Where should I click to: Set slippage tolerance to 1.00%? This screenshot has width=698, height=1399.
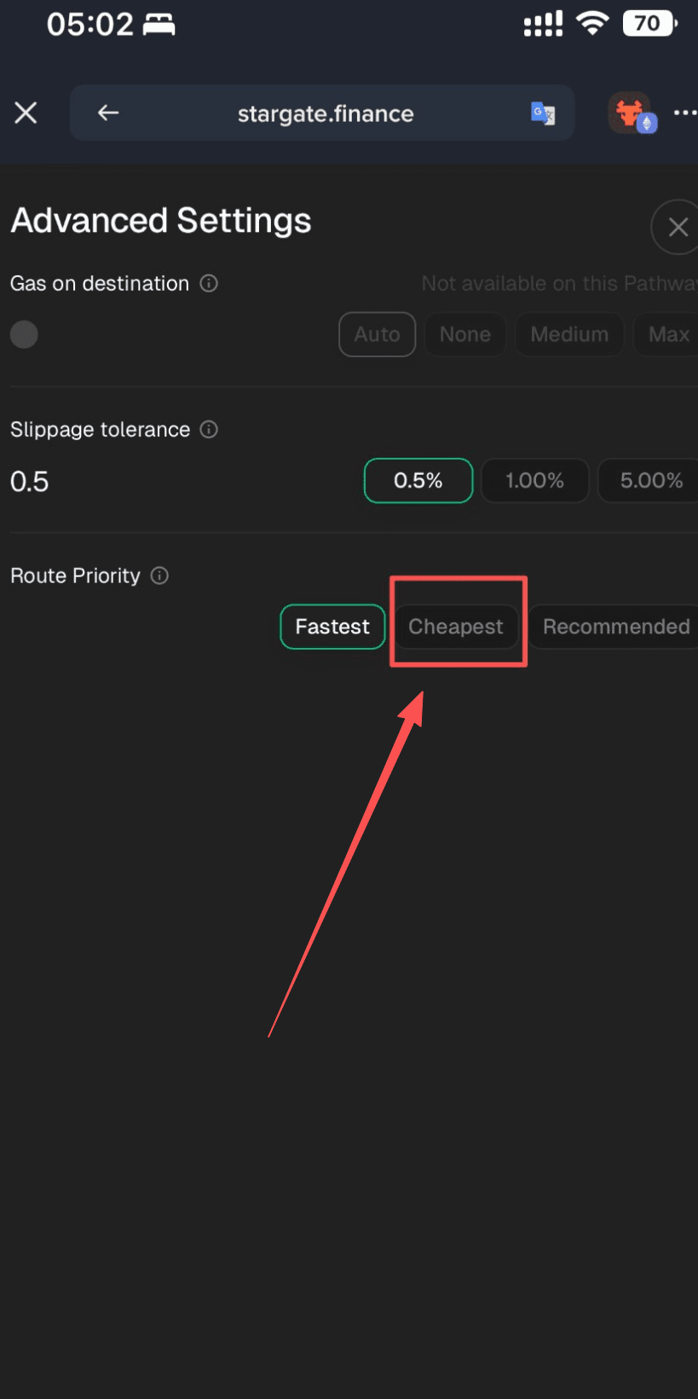click(x=535, y=481)
